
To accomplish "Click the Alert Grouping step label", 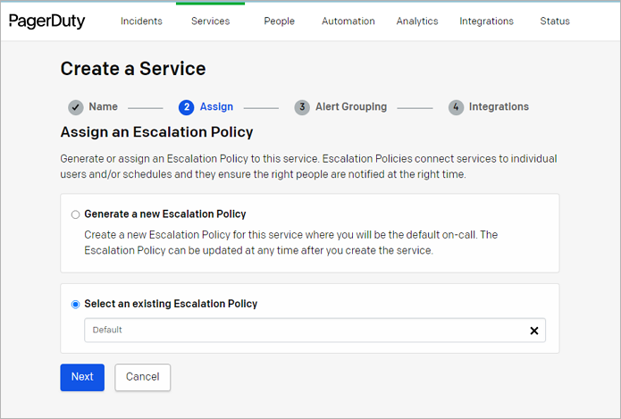I will (x=351, y=107).
